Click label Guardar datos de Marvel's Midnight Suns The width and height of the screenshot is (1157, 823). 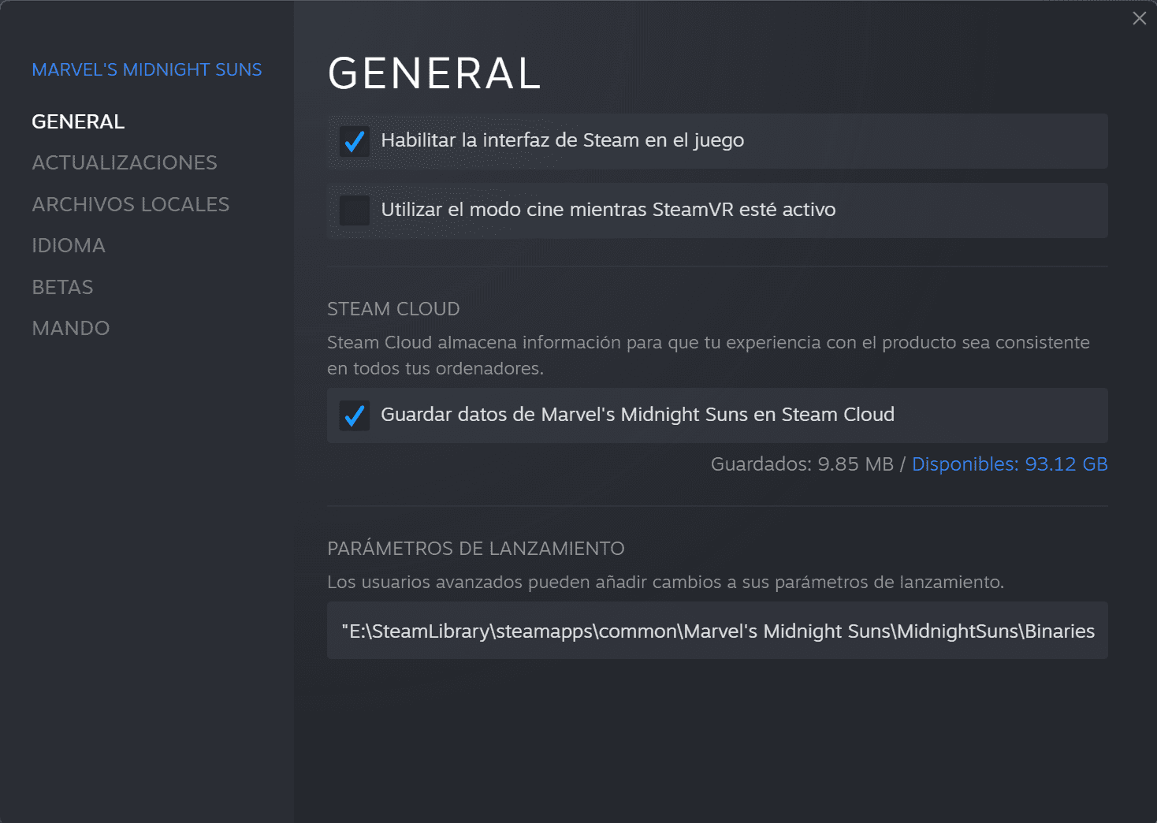click(x=638, y=415)
